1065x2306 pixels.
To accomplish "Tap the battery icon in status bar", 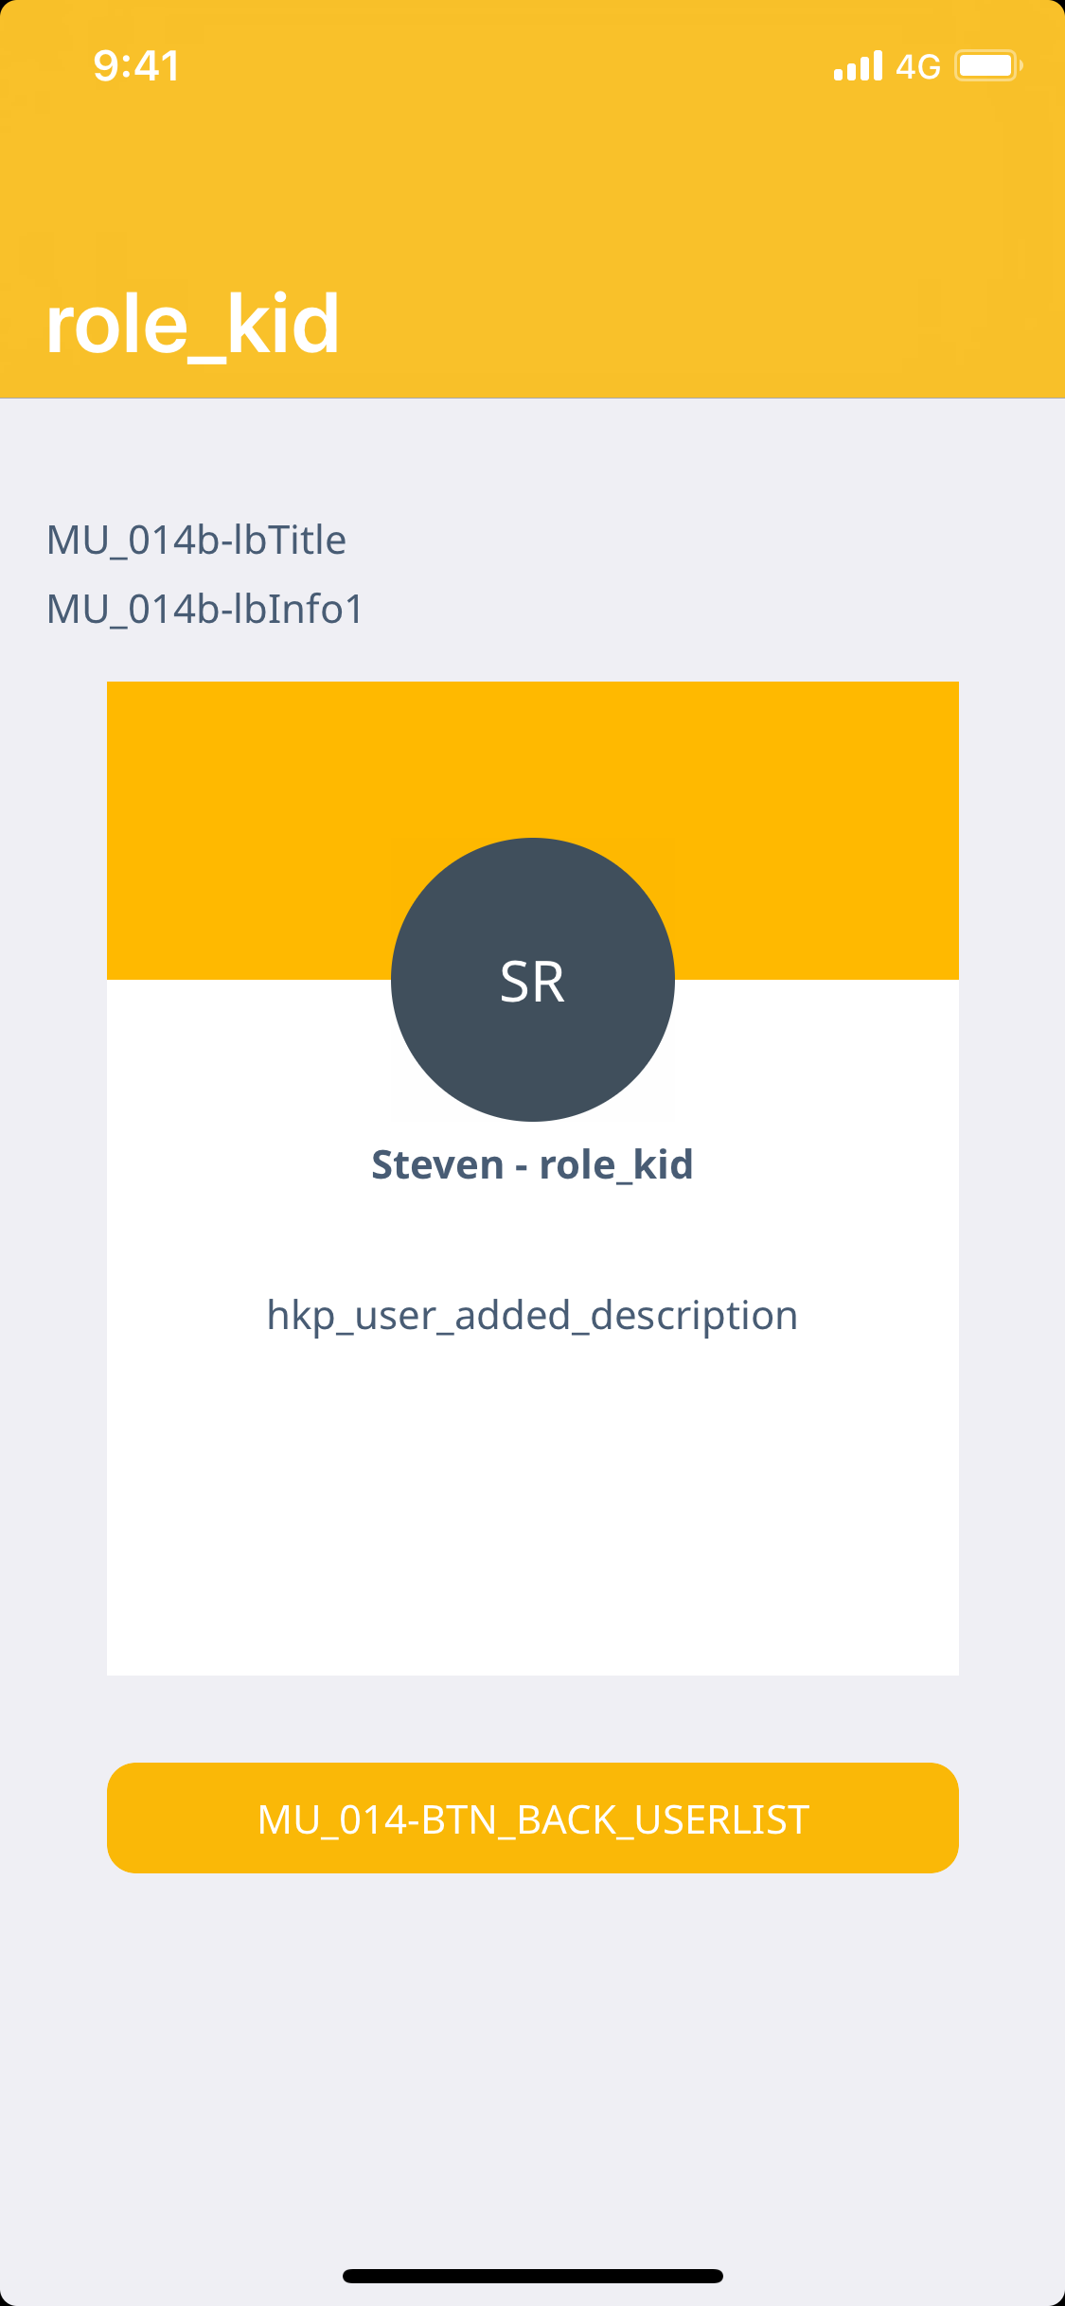I will pos(987,66).
